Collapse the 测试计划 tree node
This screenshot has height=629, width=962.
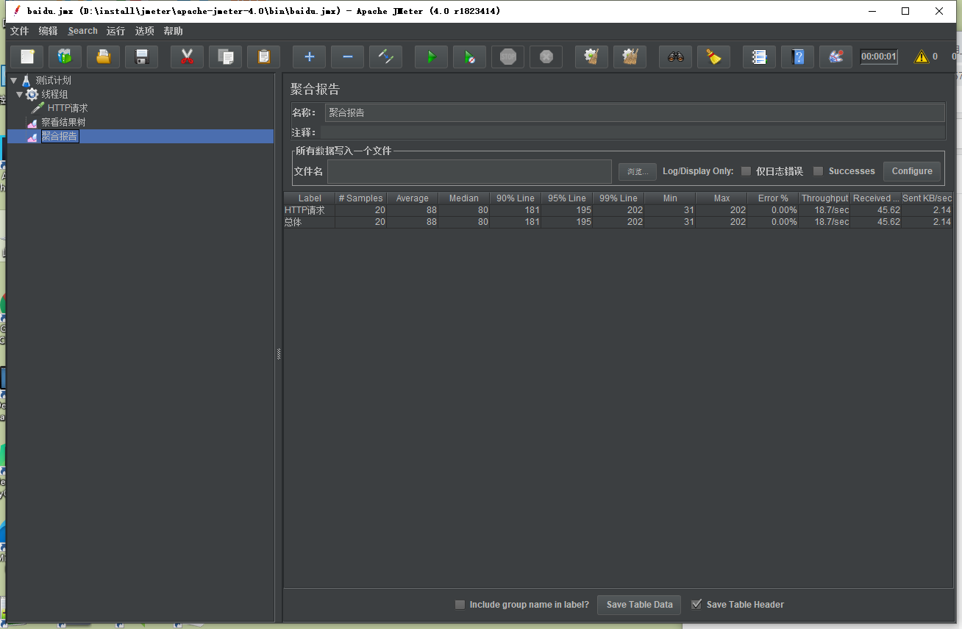click(x=13, y=81)
